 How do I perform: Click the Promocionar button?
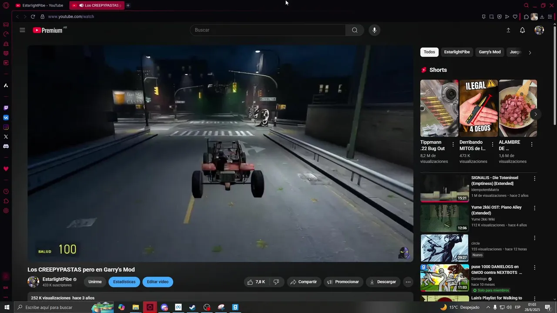click(343, 282)
